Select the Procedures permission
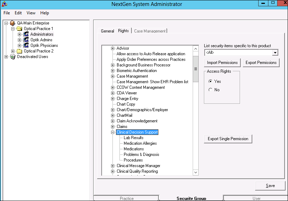This screenshot has width=288, height=201. click(133, 160)
